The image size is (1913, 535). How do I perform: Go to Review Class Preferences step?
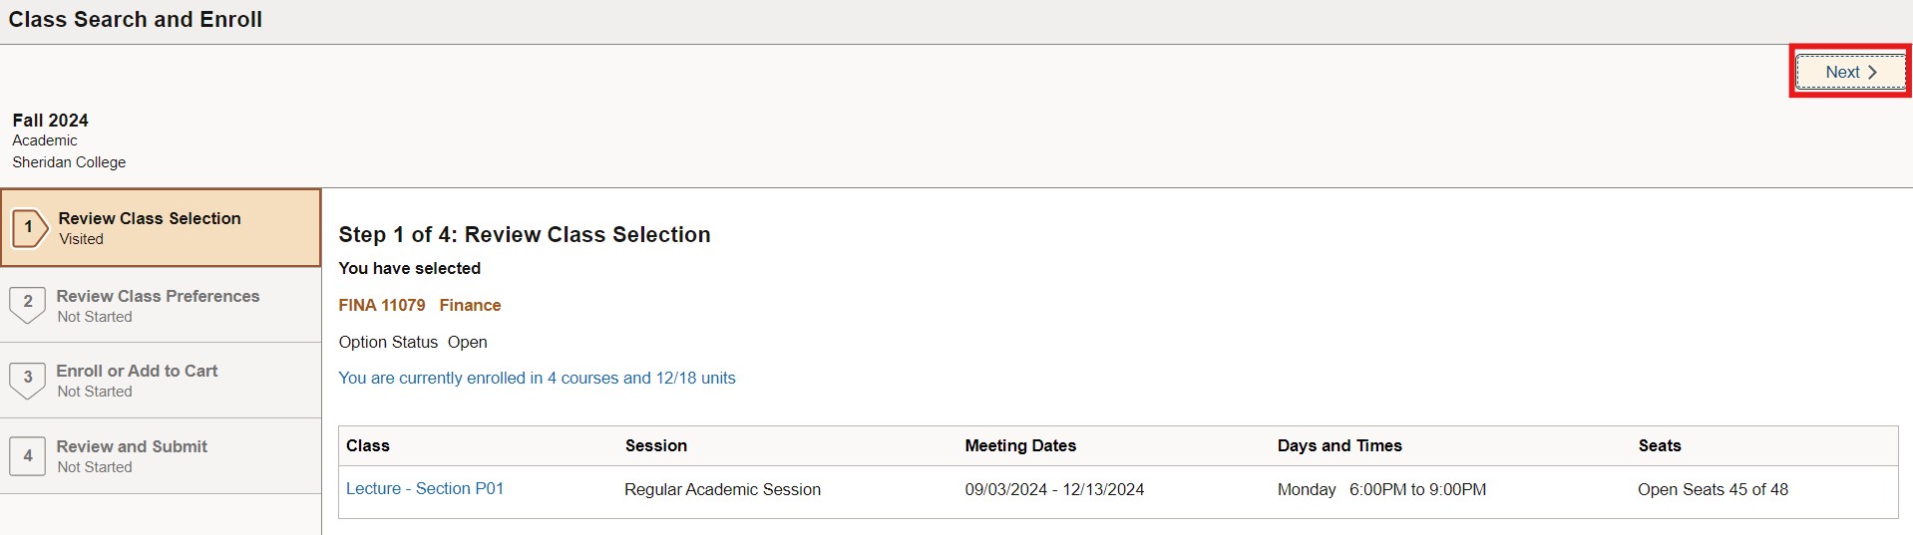(158, 296)
